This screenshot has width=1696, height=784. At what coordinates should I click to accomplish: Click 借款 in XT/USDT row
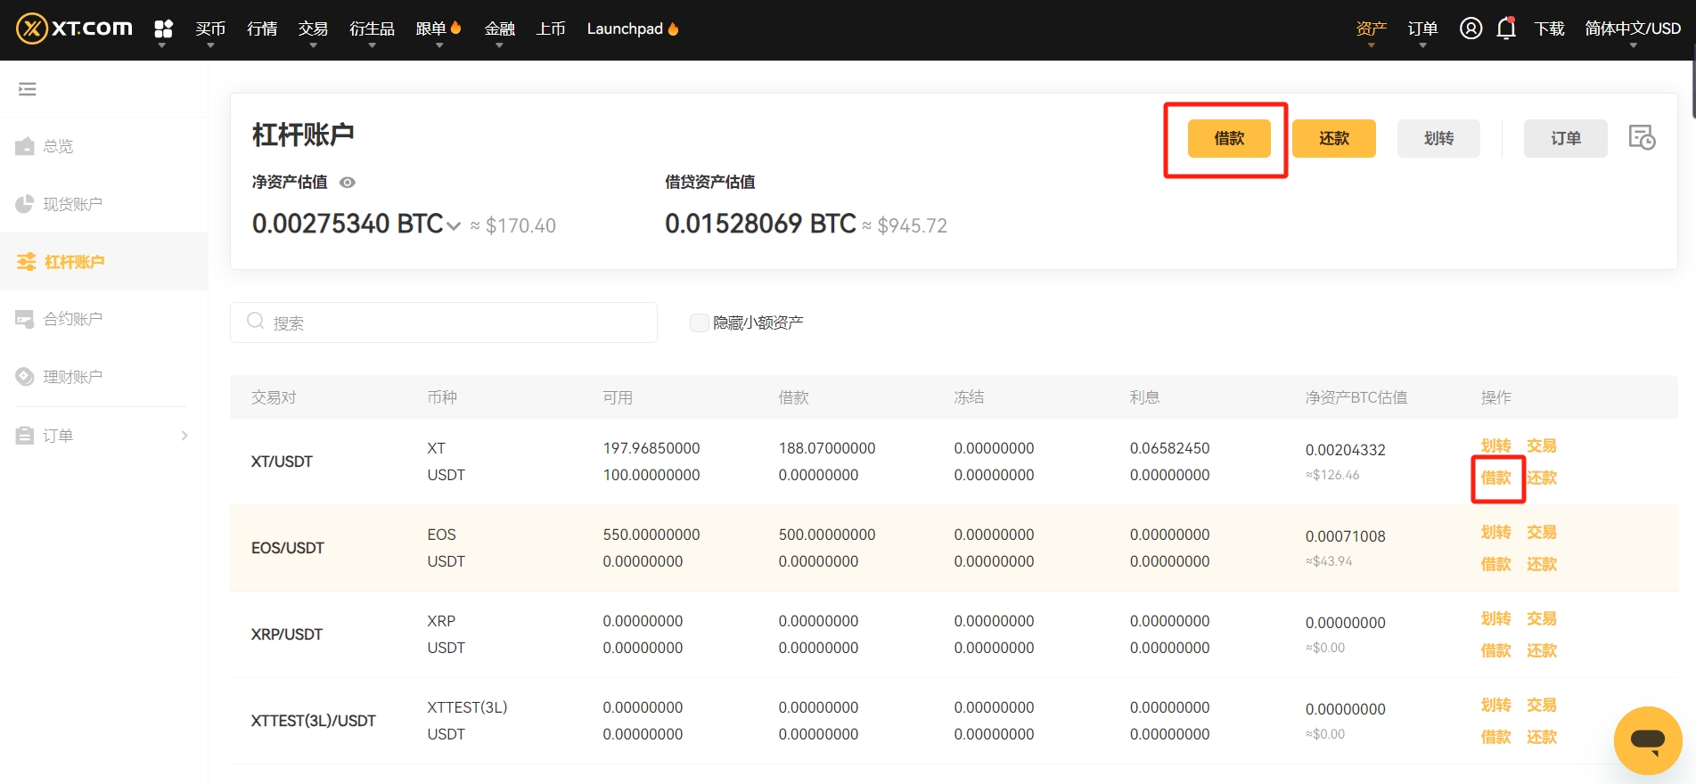click(x=1495, y=478)
